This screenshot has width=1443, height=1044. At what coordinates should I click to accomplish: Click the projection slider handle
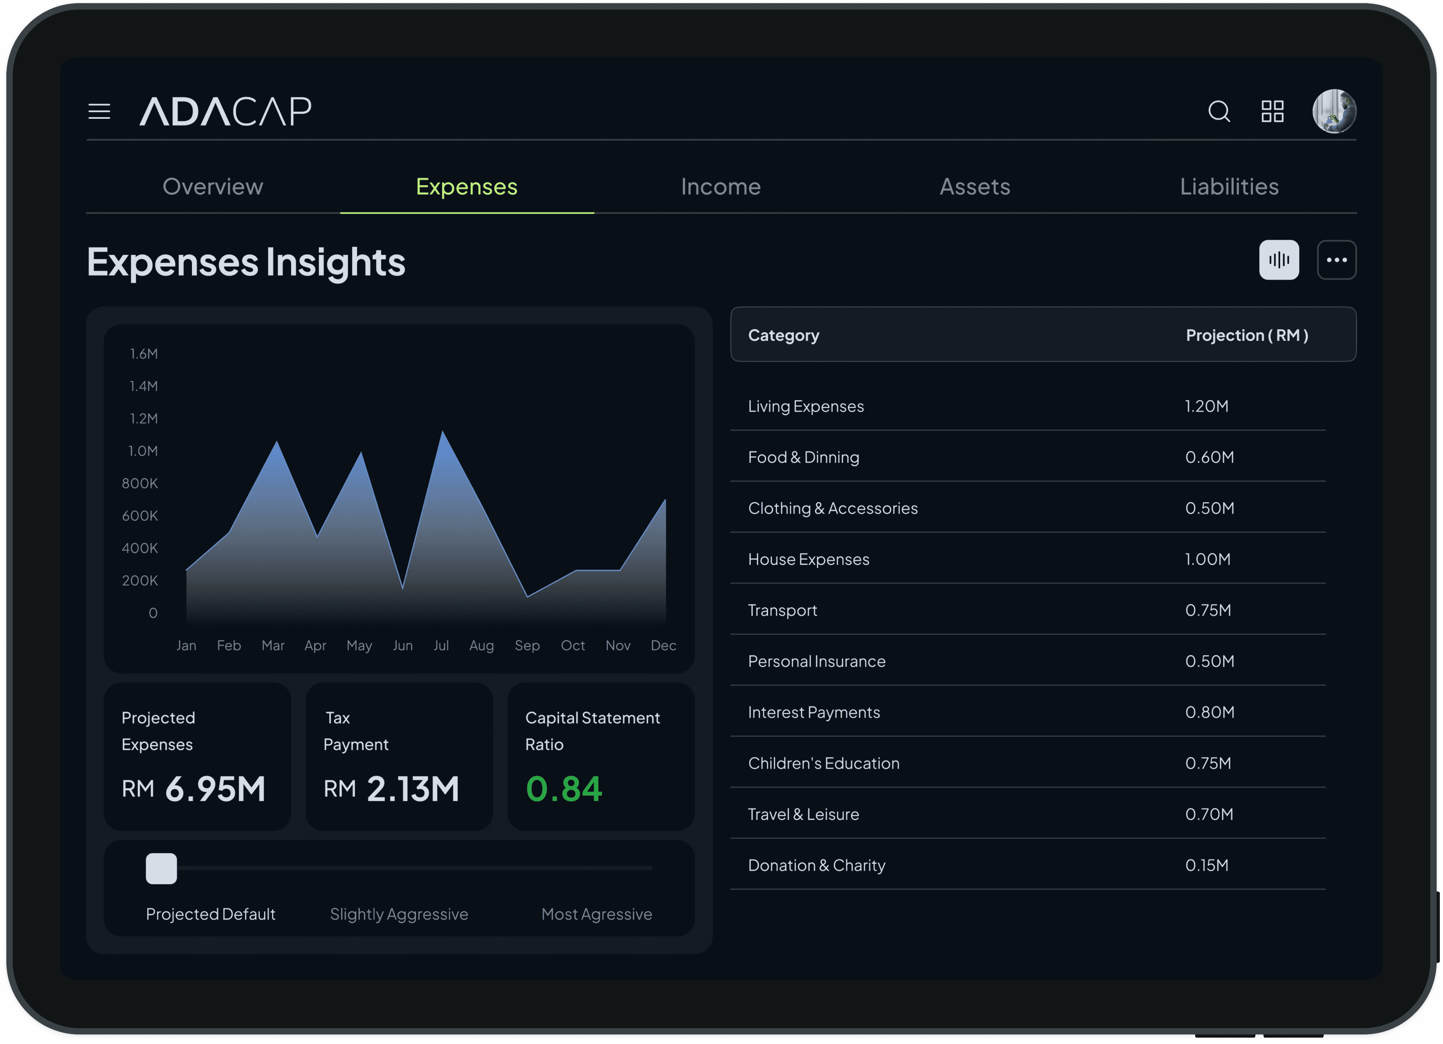161,868
